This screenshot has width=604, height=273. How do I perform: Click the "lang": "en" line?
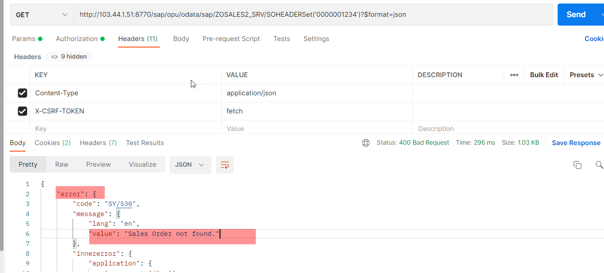point(114,224)
